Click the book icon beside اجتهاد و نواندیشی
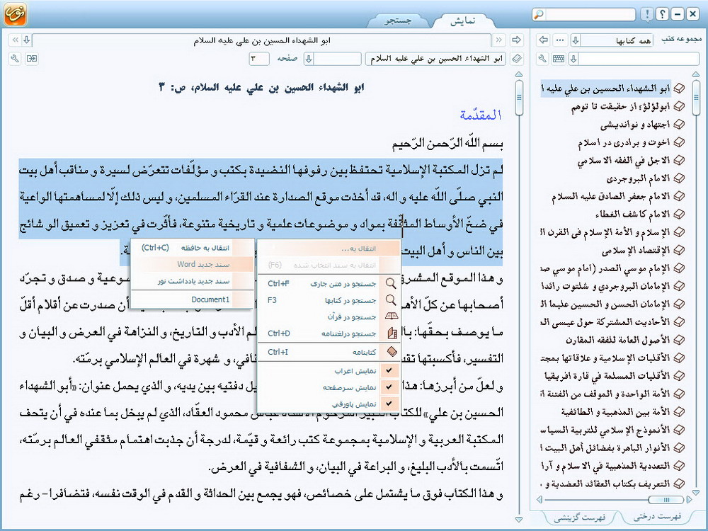Image resolution: width=708 pixels, height=531 pixels. point(678,124)
